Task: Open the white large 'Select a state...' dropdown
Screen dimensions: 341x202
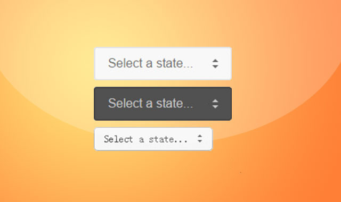Action: point(163,64)
